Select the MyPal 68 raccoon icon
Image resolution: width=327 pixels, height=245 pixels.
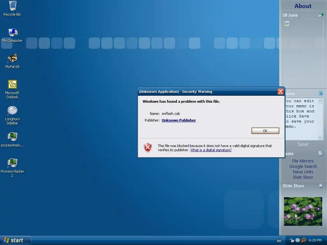(12, 61)
